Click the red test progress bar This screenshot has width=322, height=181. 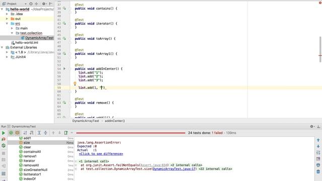click(131, 133)
